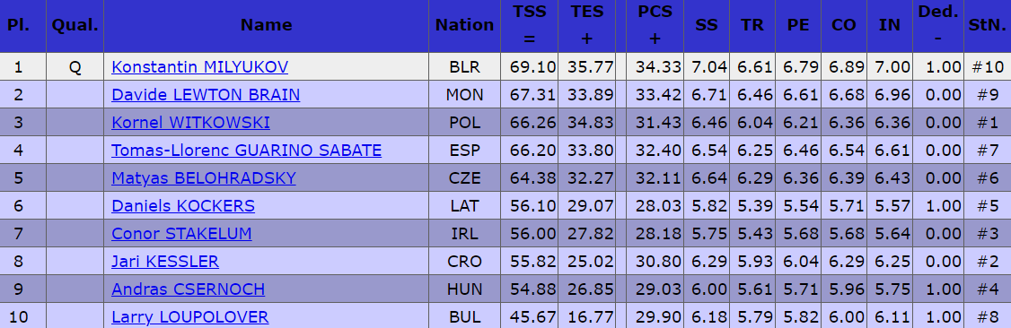Click the Q qualification cell for Milyukov

pyautogui.click(x=75, y=67)
